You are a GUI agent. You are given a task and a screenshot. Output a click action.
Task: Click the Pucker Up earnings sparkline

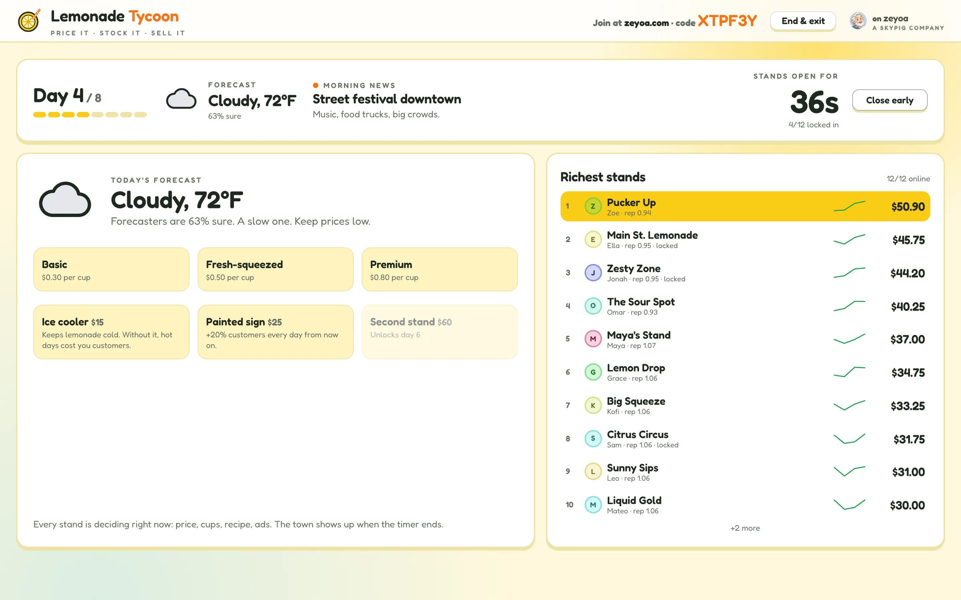point(849,206)
